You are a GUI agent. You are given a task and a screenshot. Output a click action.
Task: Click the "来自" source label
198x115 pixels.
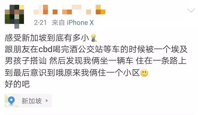[x=58, y=23]
